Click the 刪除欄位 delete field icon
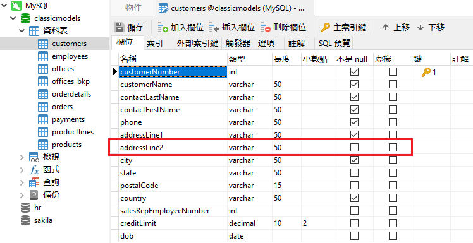 coord(266,28)
